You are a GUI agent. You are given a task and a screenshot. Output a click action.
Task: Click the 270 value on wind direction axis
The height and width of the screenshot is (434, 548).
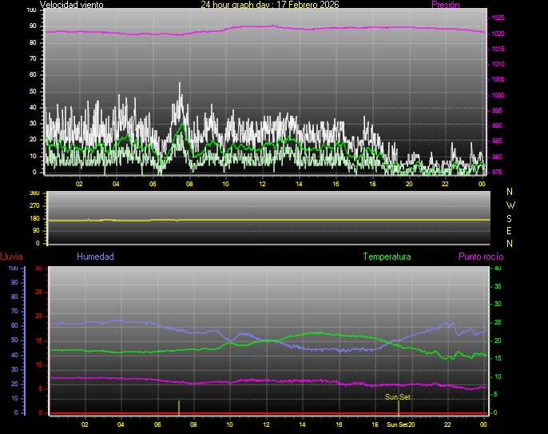coord(34,205)
